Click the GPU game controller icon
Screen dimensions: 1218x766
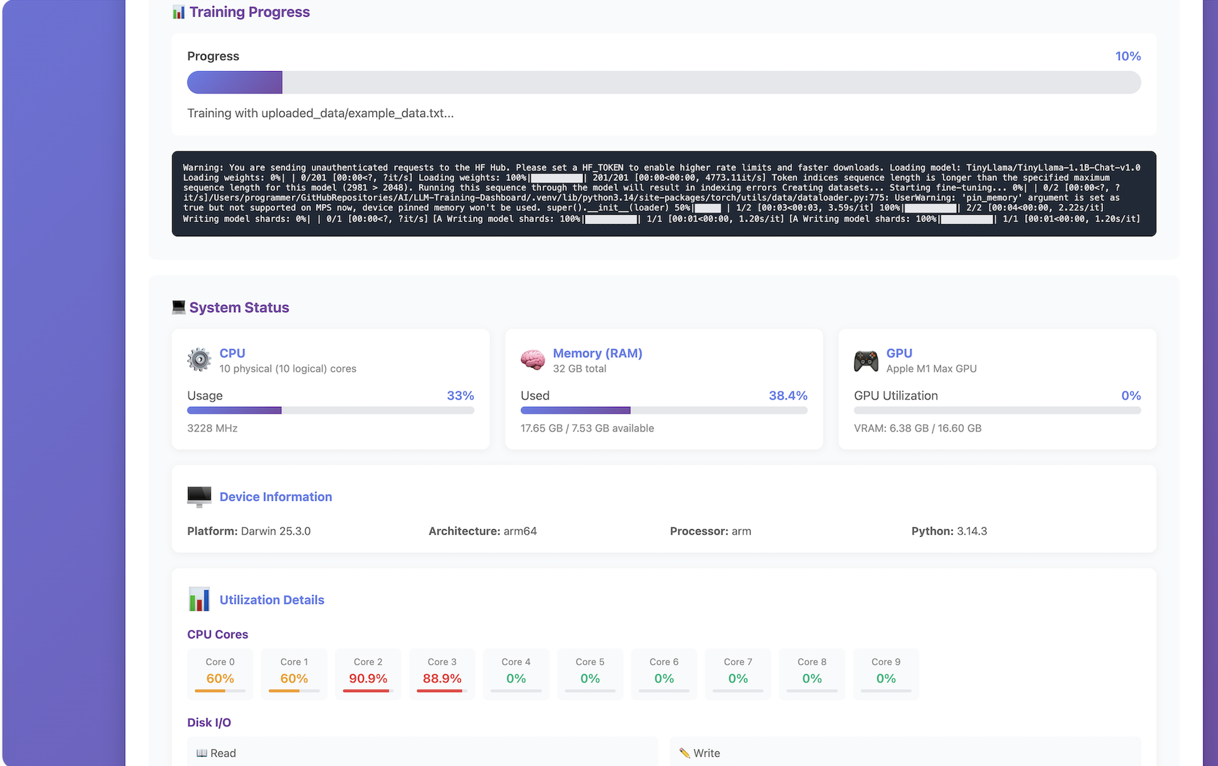click(x=866, y=361)
